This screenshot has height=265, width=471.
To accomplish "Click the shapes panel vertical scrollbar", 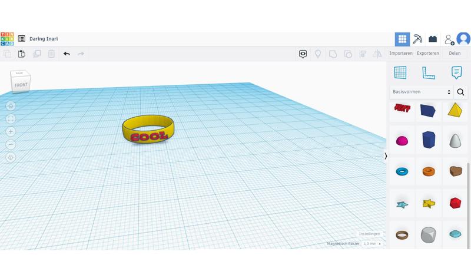I will [468, 206].
